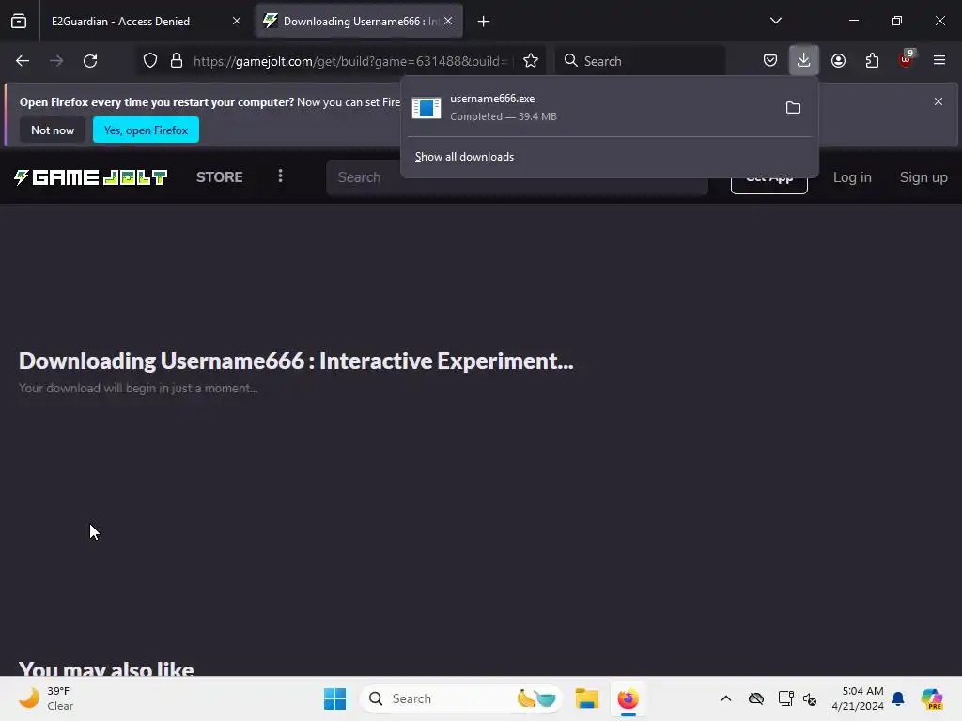Image resolution: width=962 pixels, height=721 pixels.
Task: Toggle the Firefox downloads panel button
Action: pyautogui.click(x=804, y=60)
